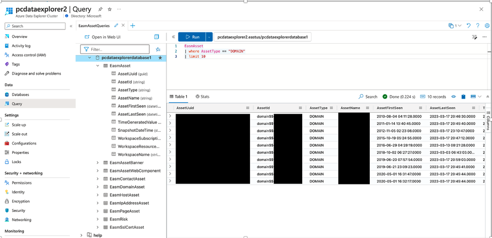Click the undo arrow icon in top right
492x238 pixels.
click(468, 26)
